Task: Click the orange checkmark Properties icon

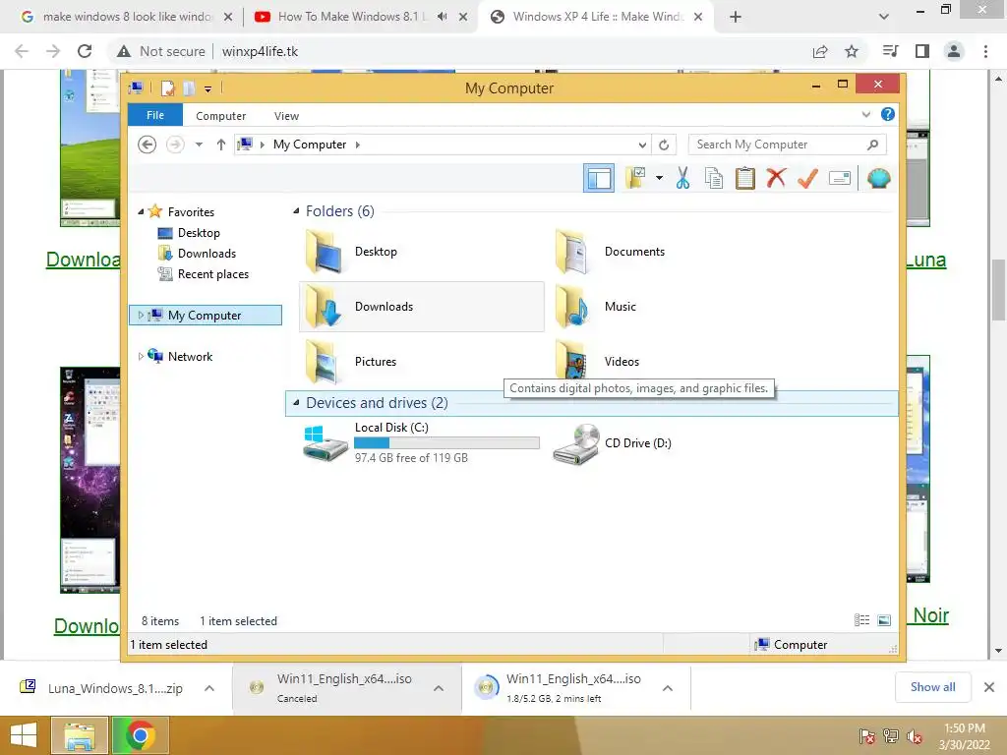Action: click(x=807, y=178)
